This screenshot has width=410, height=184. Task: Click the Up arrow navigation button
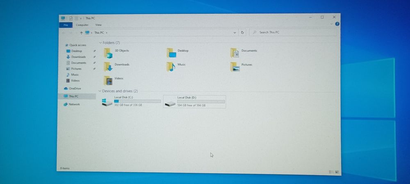(81, 33)
